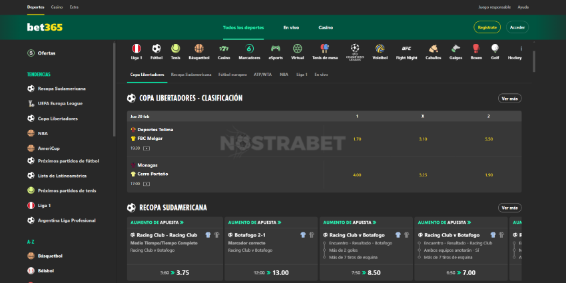566x283 pixels.
Task: Open AmeriCup in the sidebar
Action: pyautogui.click(x=43, y=148)
